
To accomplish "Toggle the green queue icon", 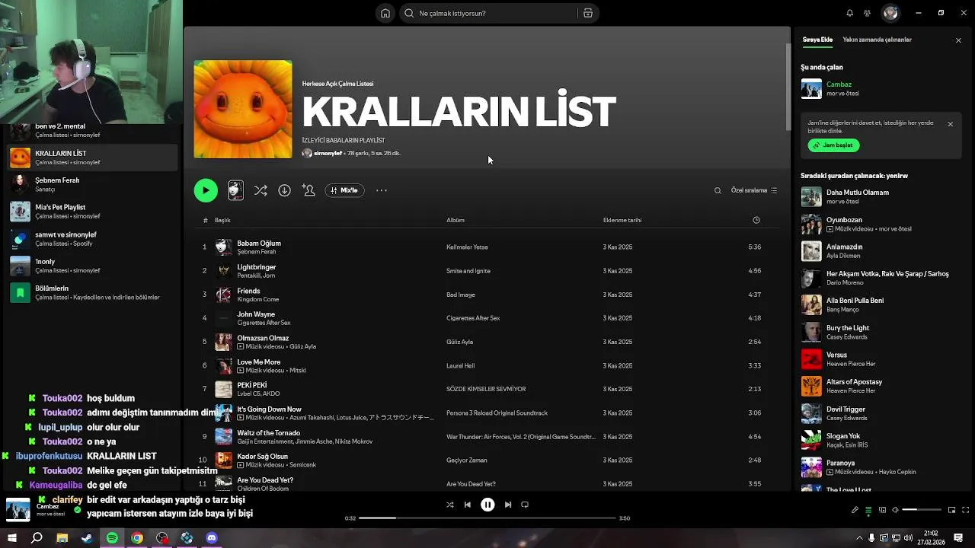I will (x=868, y=510).
